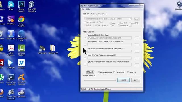Browse for Windows Vista/7/8 ISO file
Image resolution: width=182 pixels, height=102 pixels.
pyautogui.click(x=137, y=44)
